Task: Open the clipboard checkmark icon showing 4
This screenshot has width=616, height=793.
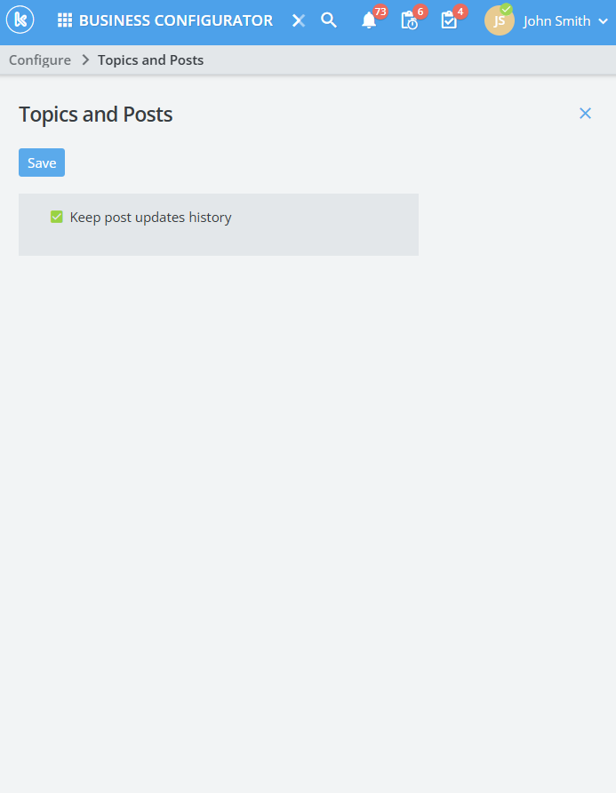Action: point(449,20)
